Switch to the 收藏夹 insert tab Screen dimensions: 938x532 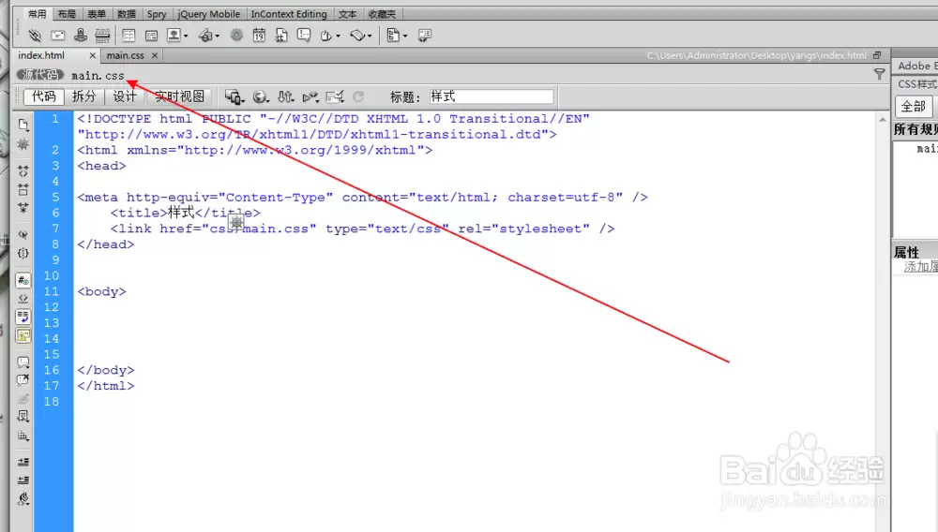[382, 14]
